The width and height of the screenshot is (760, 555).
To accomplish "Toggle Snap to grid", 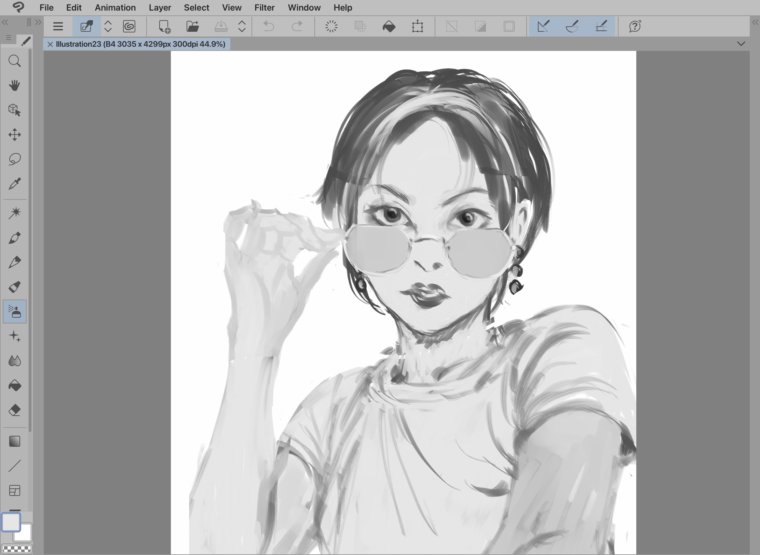I will click(601, 26).
